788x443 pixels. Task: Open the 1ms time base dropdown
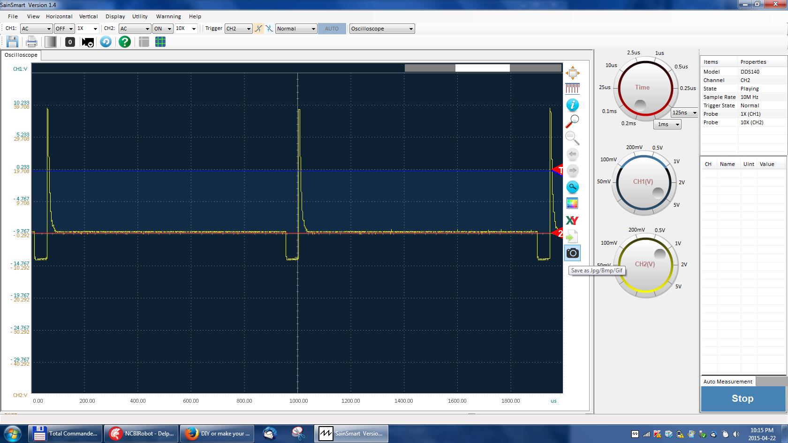[668, 124]
